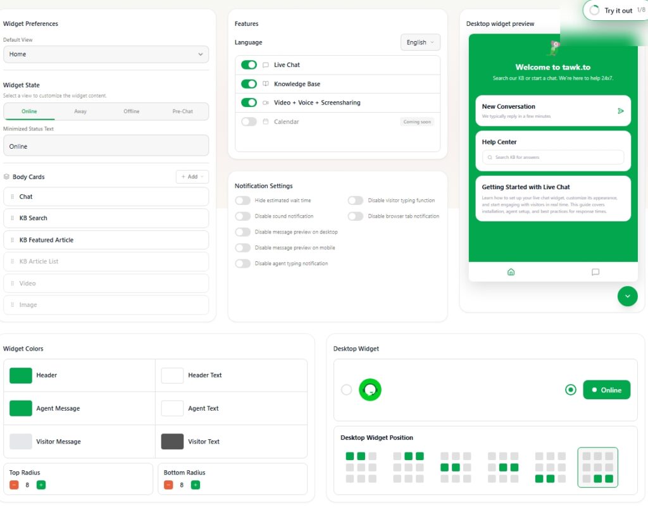The image size is (648, 517).
Task: Click the drag handle on Image card
Action: (13, 305)
